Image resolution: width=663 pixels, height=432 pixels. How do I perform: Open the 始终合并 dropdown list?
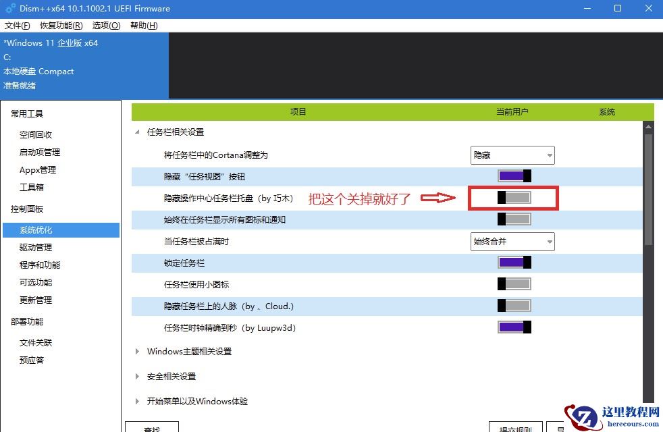point(512,241)
